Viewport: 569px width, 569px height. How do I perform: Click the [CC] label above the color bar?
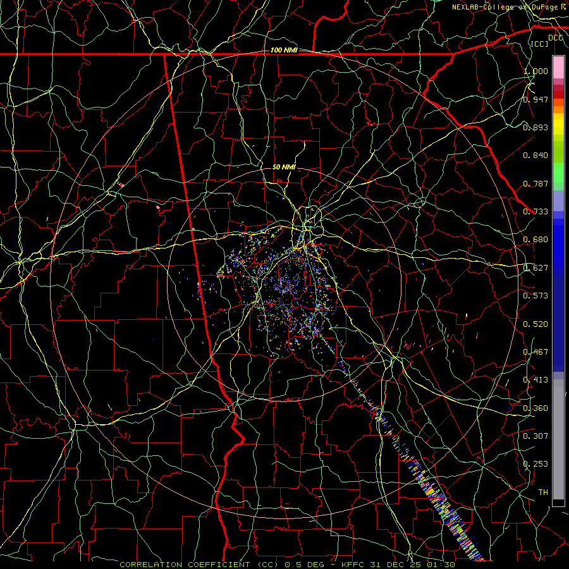[540, 44]
